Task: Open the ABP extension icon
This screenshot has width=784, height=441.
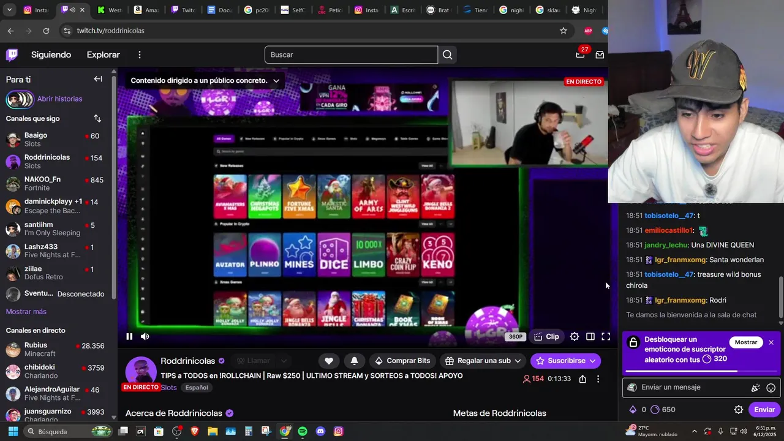Action: point(588,31)
